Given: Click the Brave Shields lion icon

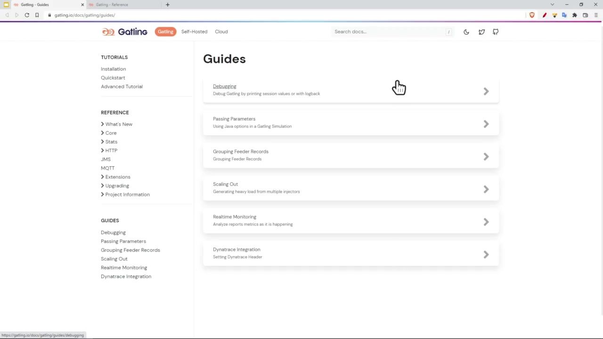Looking at the screenshot, I should click(x=532, y=15).
